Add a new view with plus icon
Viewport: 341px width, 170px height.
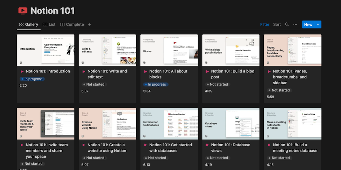click(x=90, y=25)
